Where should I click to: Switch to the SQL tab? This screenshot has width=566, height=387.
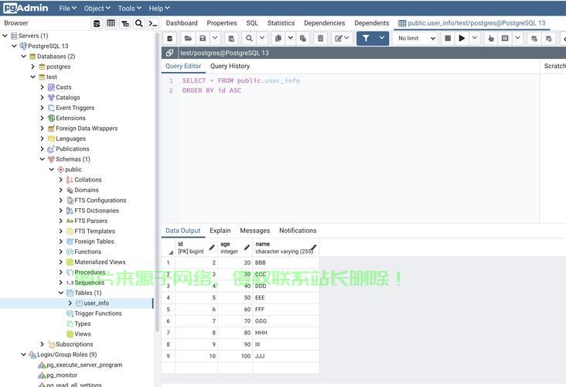[252, 23]
